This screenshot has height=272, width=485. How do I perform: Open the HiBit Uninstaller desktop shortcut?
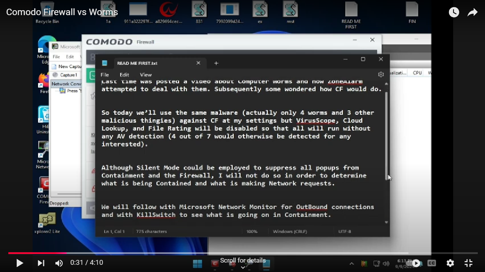point(43,120)
